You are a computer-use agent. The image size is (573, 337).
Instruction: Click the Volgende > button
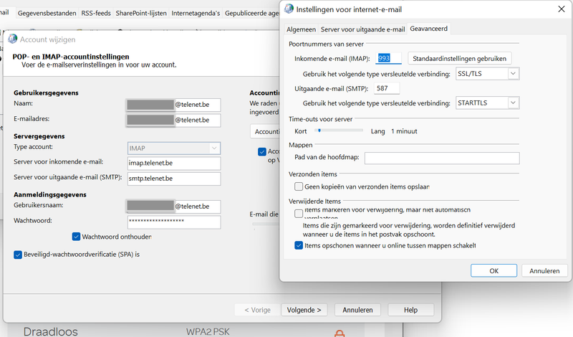[304, 310]
